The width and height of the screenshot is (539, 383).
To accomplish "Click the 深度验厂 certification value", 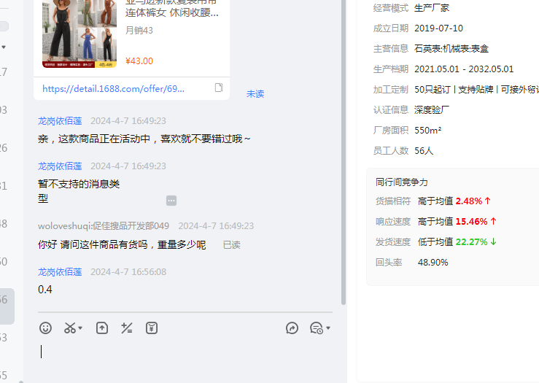I will click(x=431, y=110).
